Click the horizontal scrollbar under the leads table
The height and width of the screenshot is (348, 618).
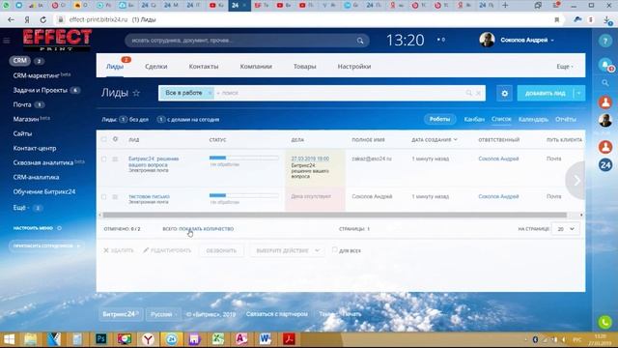pos(335,215)
